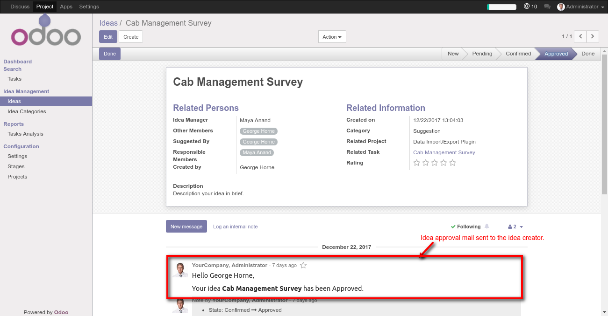The width and height of the screenshot is (608, 316).
Task: Toggle the Following subscription
Action: point(465,227)
